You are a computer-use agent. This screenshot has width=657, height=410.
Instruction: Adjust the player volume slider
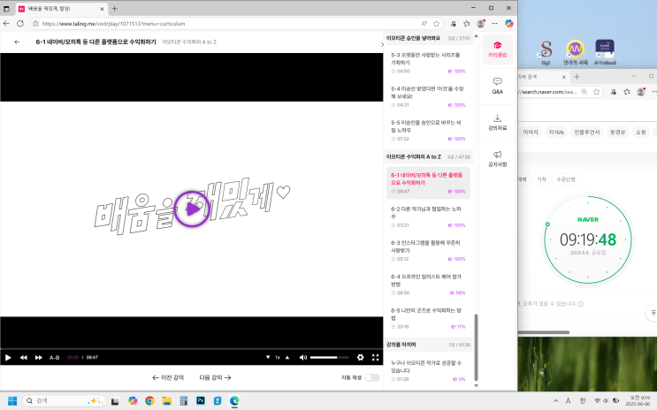point(329,357)
